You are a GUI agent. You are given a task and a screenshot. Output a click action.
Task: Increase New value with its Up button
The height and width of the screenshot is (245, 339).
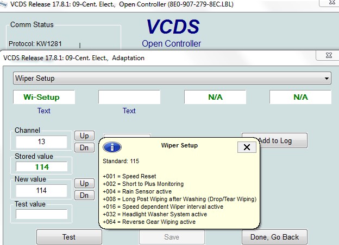84,183
